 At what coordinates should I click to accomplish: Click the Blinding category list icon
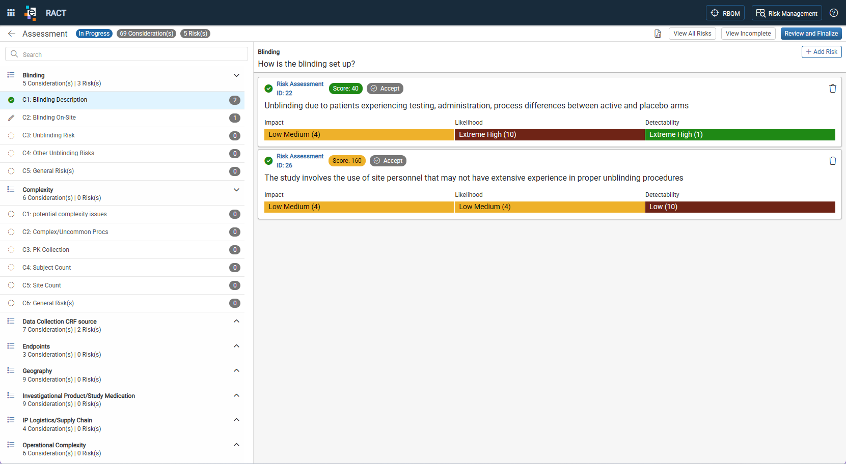[11, 75]
